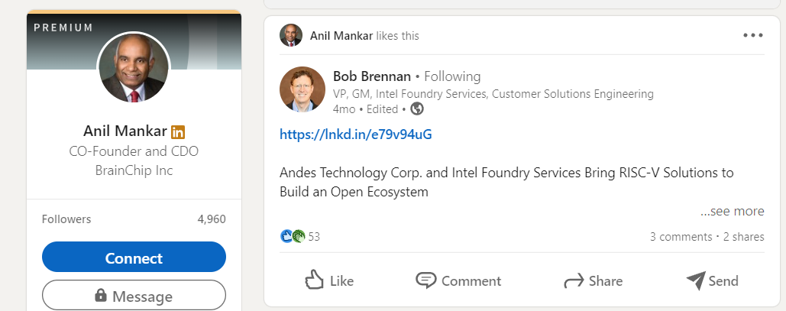View the 3 comments on the post
Image resolution: width=786 pixels, height=311 pixels.
pyautogui.click(x=681, y=237)
